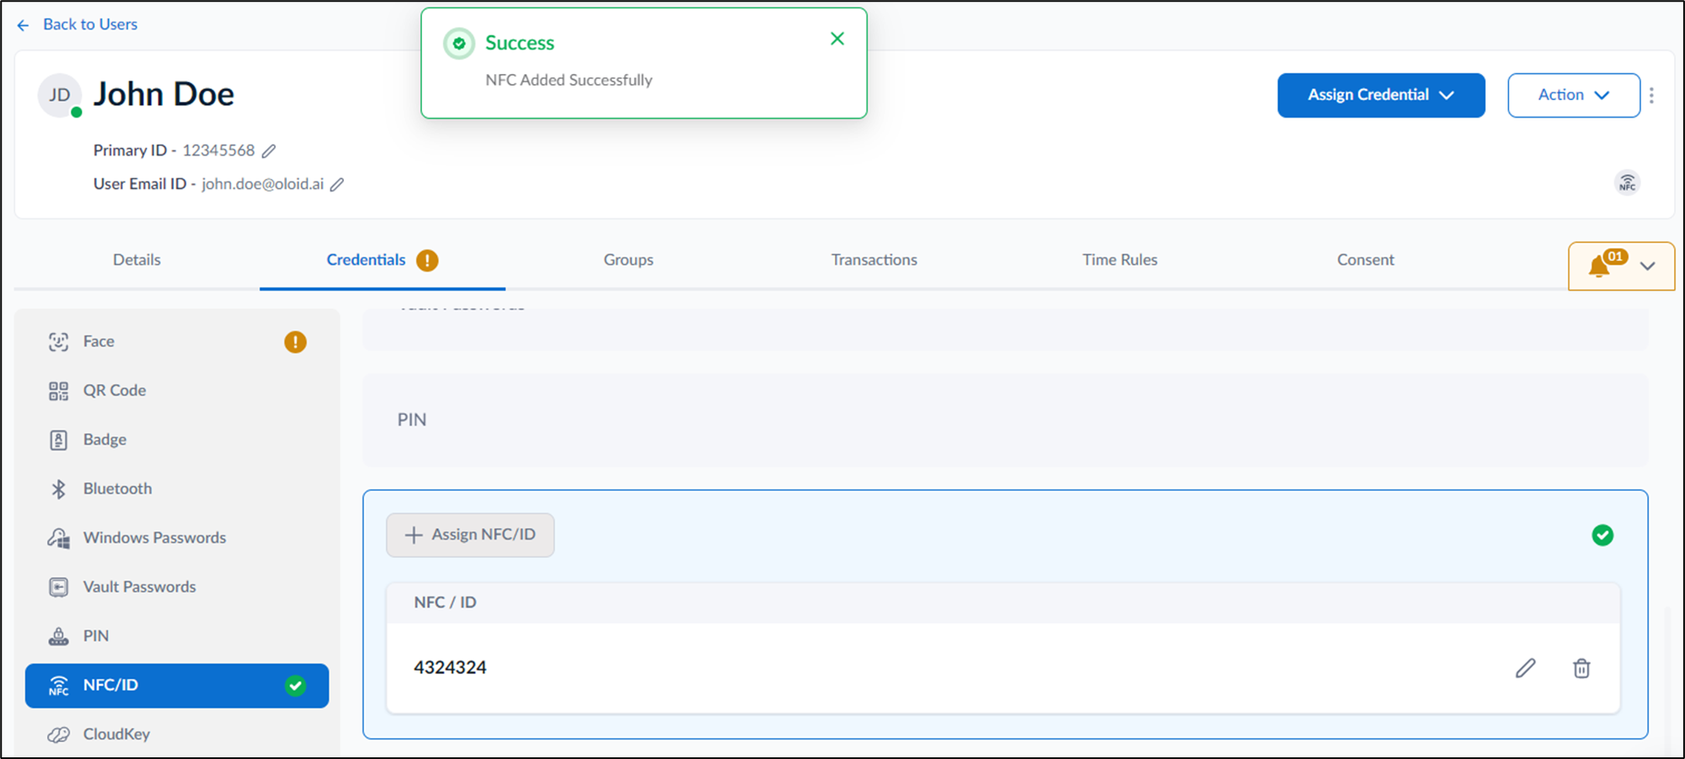Select NFC/ID credential item
The width and height of the screenshot is (1685, 759).
point(177,686)
